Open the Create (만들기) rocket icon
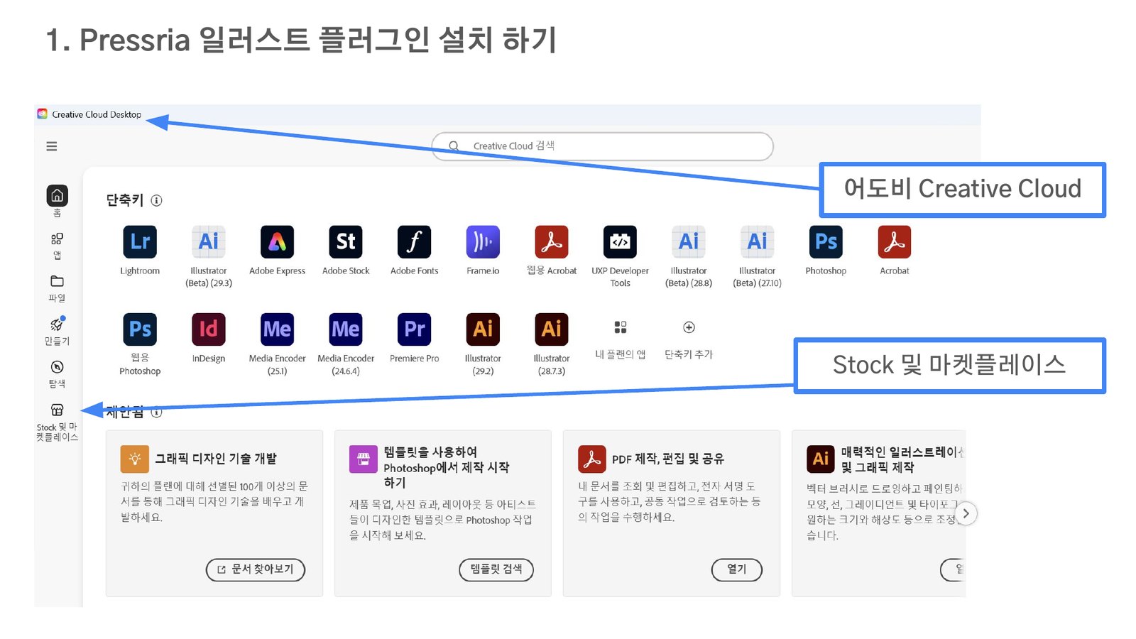Screen dimensions: 1136x639 [57, 324]
